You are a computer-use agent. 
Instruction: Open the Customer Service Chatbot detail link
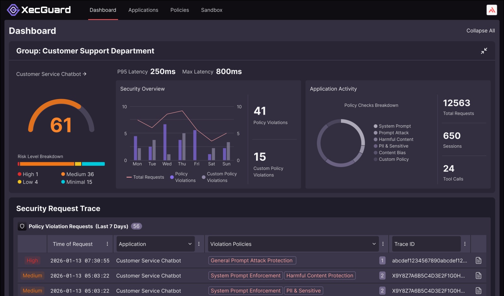[x=51, y=74]
